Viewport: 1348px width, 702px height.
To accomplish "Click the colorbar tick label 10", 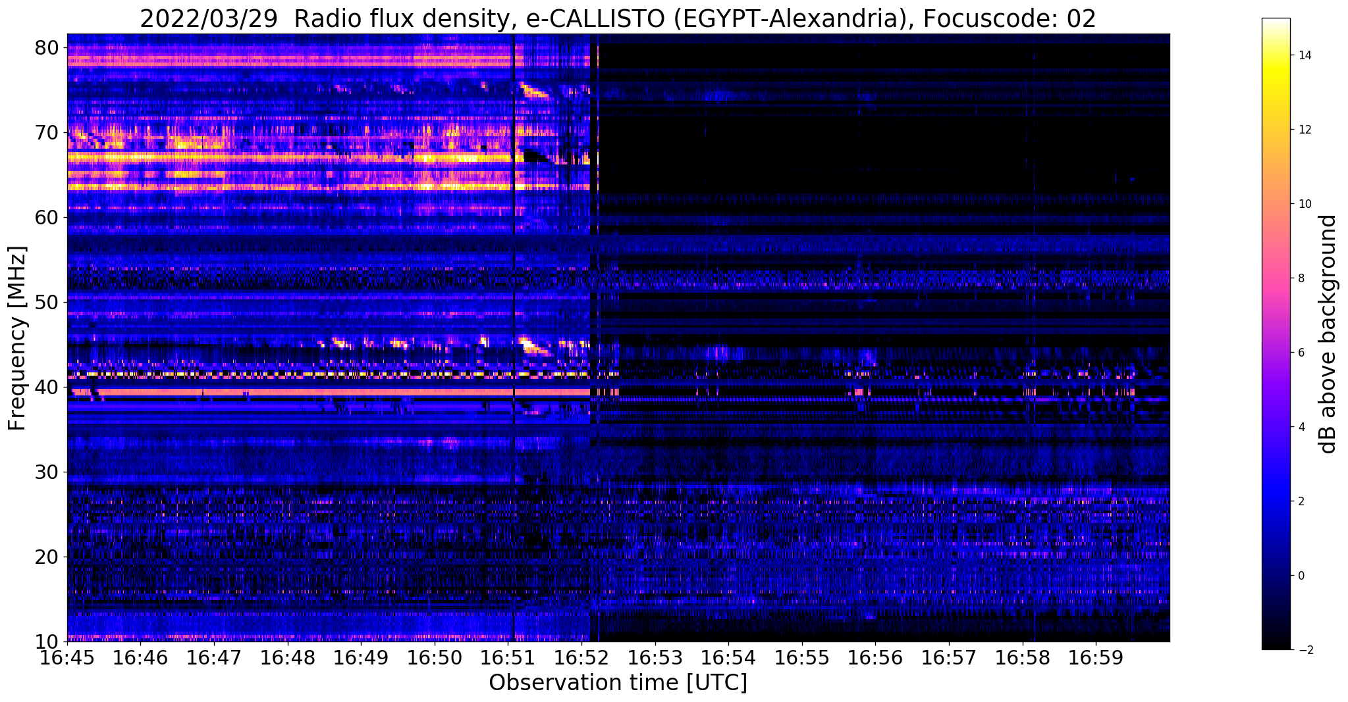I will tap(1305, 204).
